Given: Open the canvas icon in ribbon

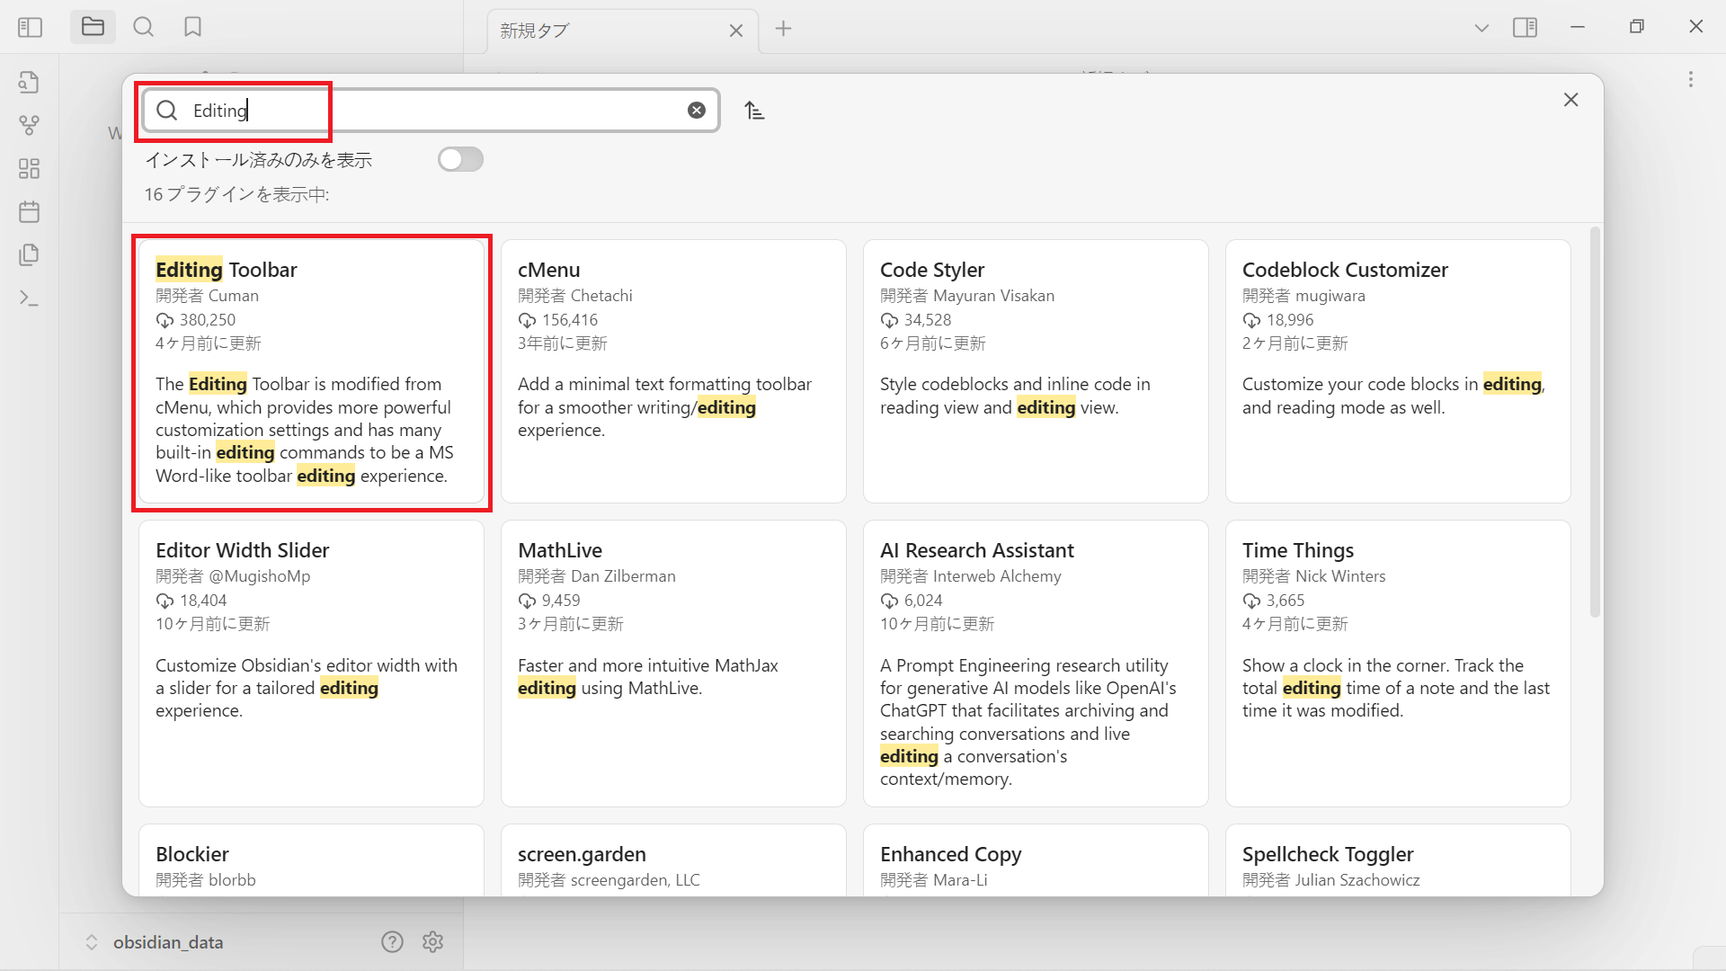Looking at the screenshot, I should click(x=29, y=168).
